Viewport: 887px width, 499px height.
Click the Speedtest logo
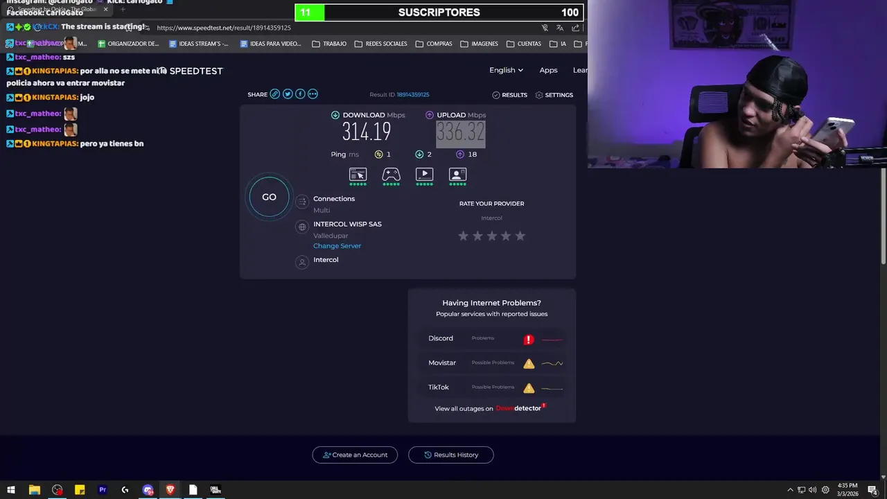tap(190, 71)
